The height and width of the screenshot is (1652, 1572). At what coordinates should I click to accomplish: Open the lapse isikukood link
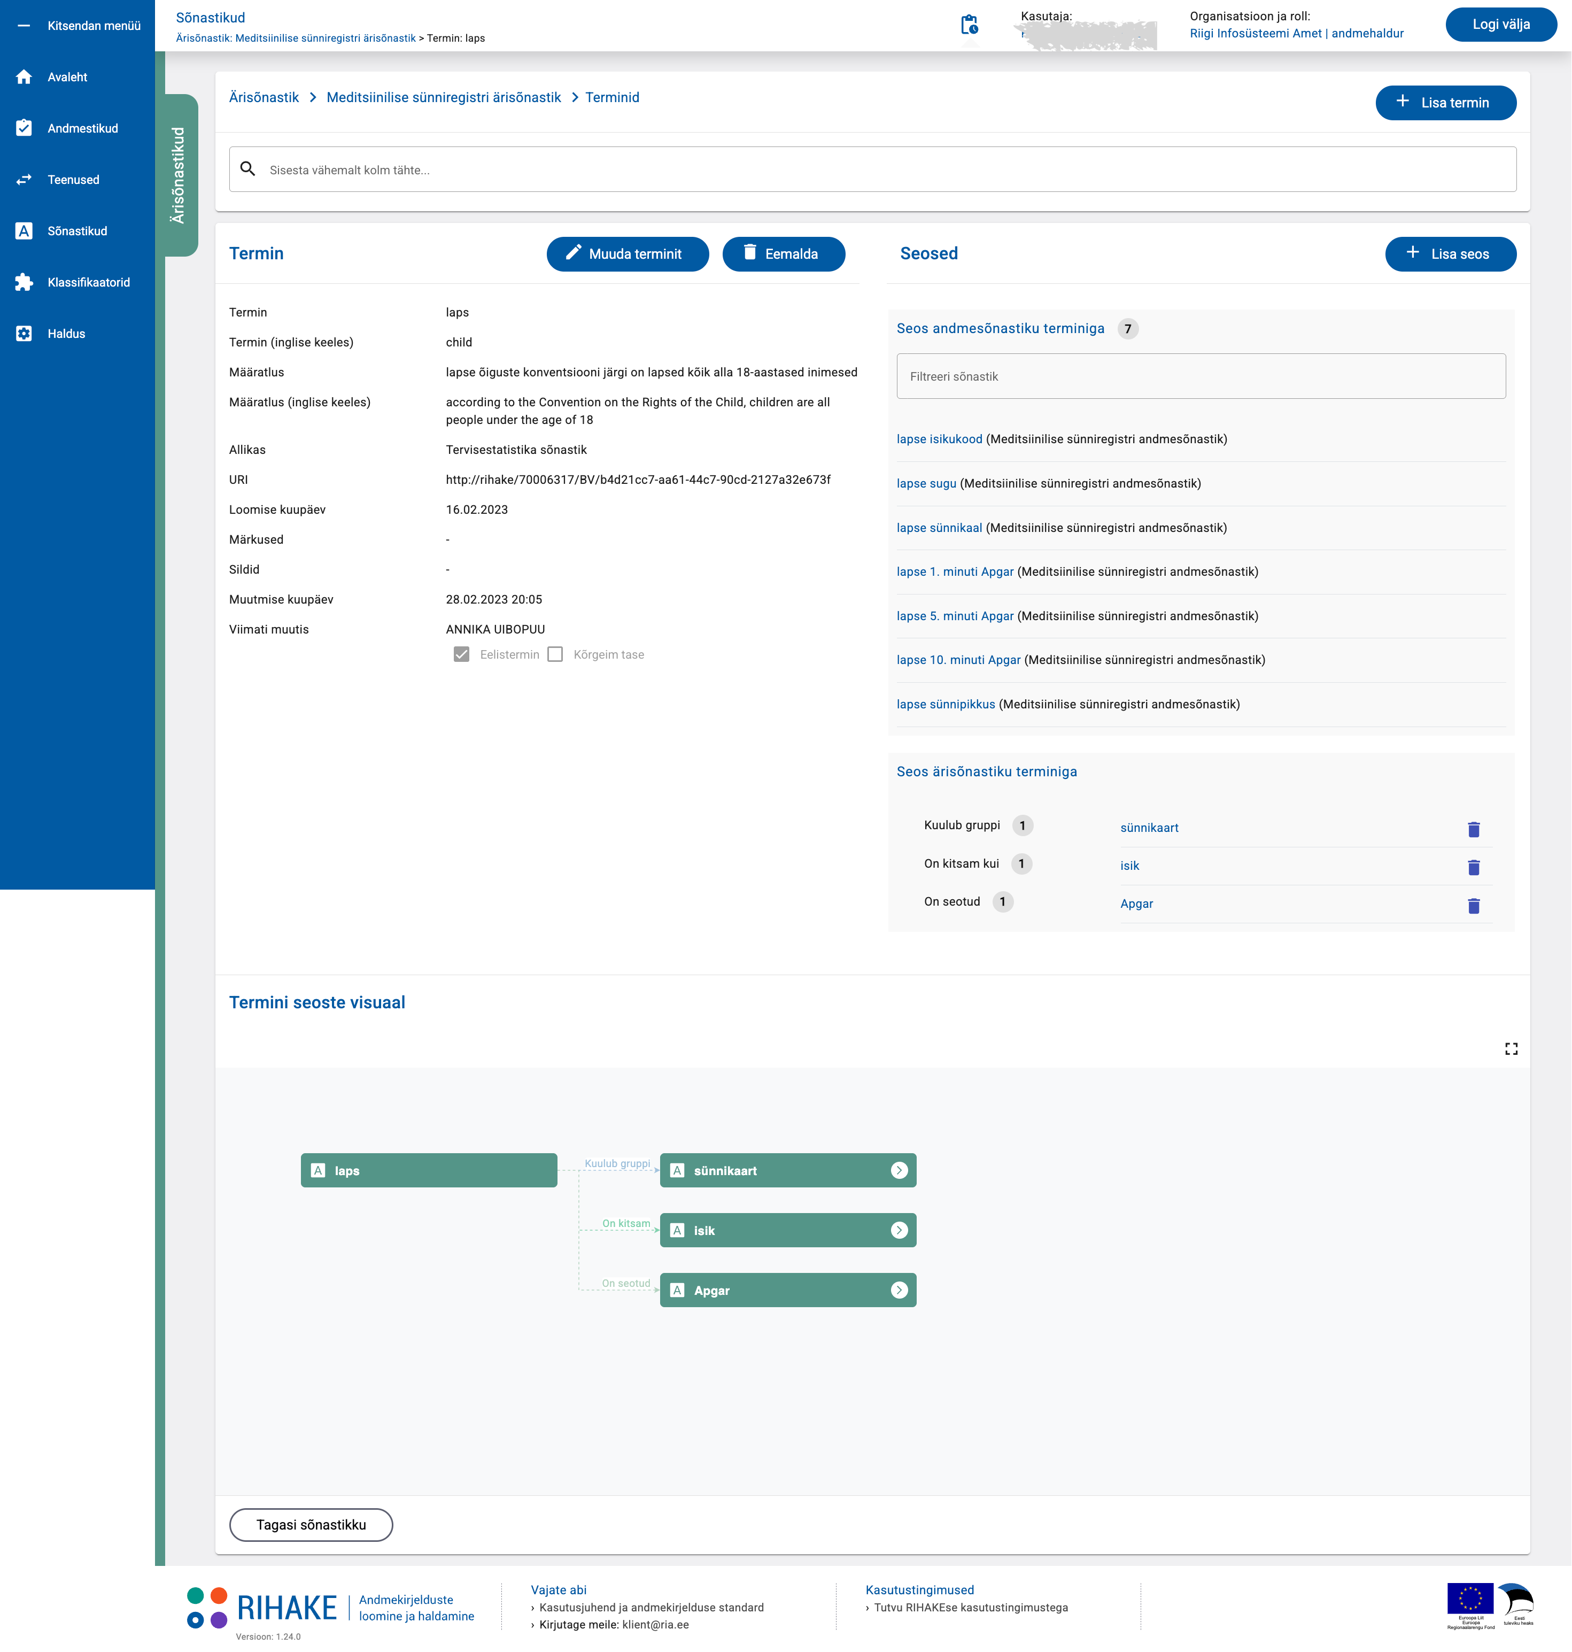939,439
